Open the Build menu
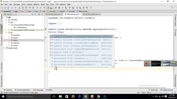Screen dimensions: 177x99 click(43, 4)
